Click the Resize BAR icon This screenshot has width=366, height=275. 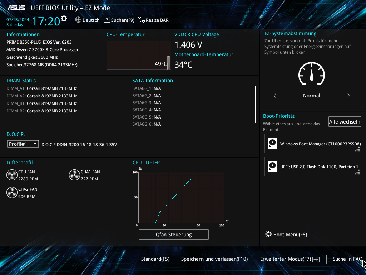click(142, 20)
